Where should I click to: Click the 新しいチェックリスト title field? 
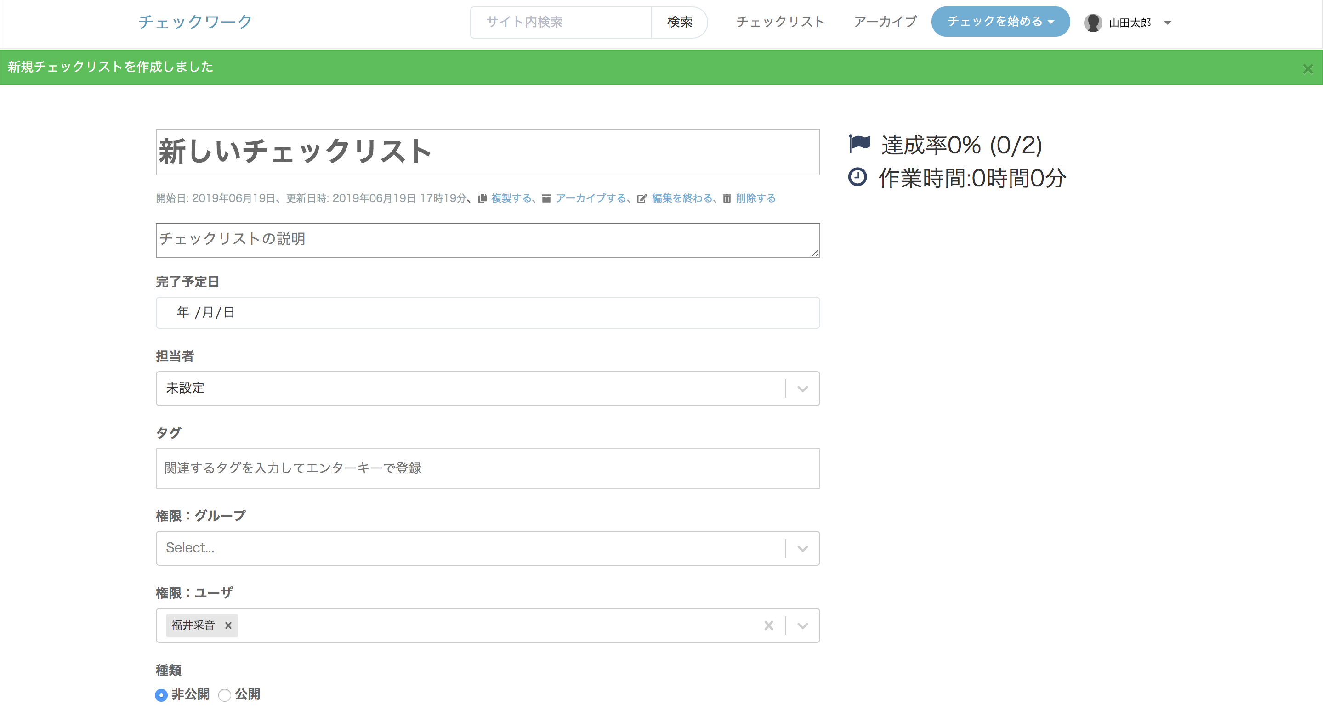(x=488, y=152)
